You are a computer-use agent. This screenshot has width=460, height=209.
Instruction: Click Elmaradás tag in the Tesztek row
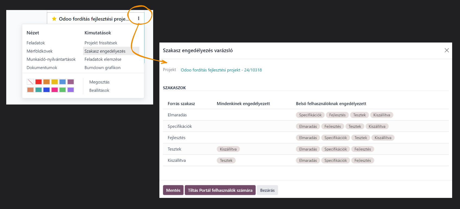point(308,149)
